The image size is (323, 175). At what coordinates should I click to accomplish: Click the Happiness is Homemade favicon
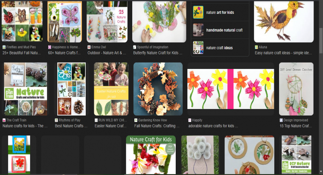click(x=50, y=47)
